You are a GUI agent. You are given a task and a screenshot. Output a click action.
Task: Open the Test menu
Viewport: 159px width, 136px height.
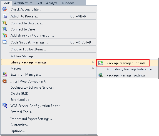click(x=39, y=3)
